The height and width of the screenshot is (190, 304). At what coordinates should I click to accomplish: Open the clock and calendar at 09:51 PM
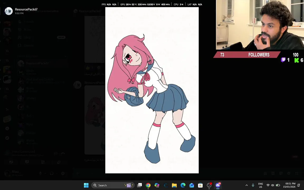289,185
